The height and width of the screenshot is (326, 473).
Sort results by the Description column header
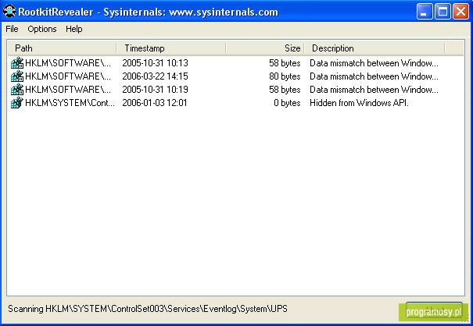(374, 48)
